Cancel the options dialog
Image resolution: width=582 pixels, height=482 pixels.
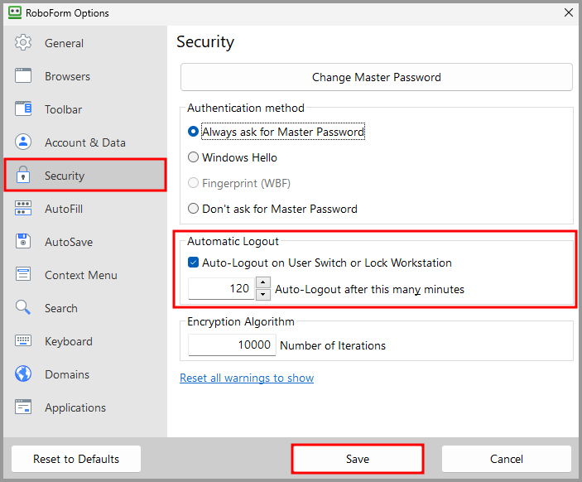click(507, 459)
